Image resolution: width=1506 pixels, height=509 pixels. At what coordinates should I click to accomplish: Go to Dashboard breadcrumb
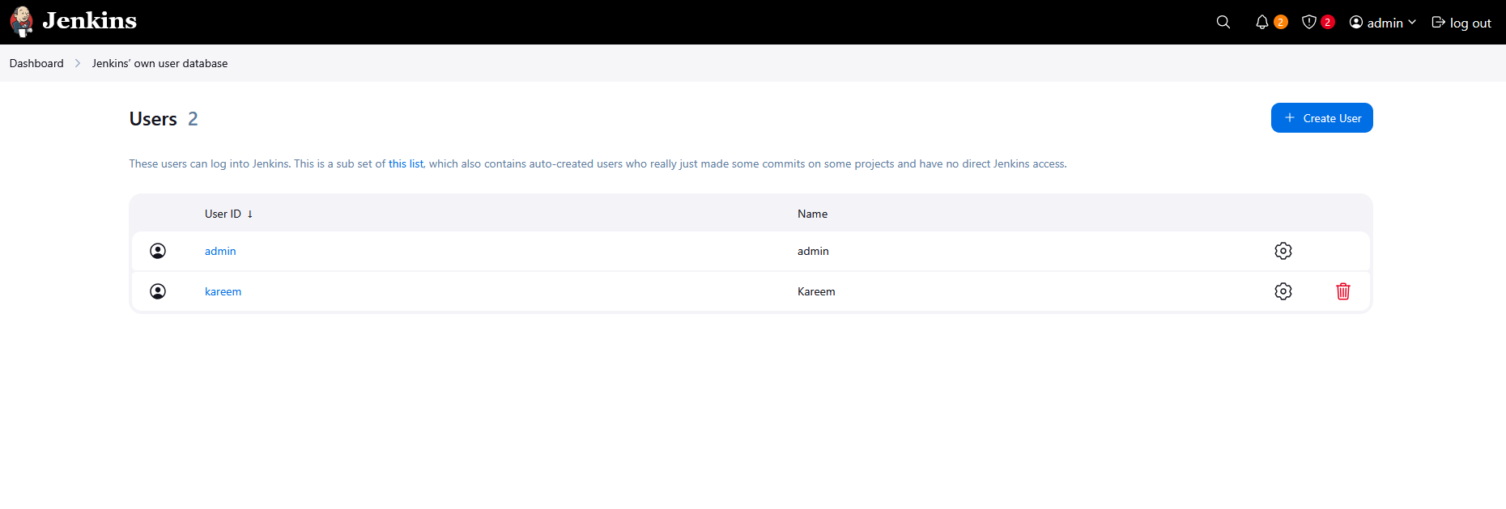point(36,63)
